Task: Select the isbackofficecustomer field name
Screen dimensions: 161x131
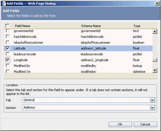Action: [28, 42]
